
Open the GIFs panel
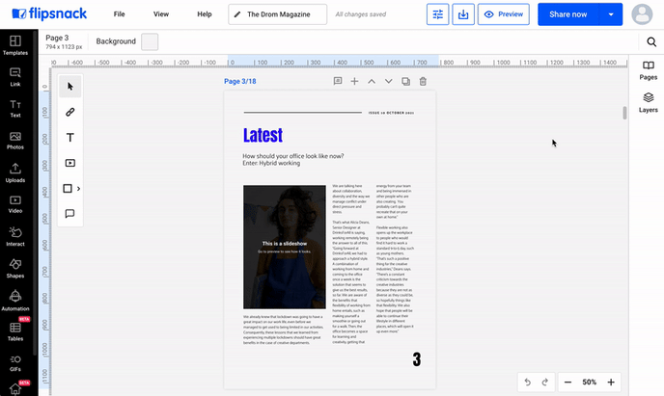tap(15, 363)
